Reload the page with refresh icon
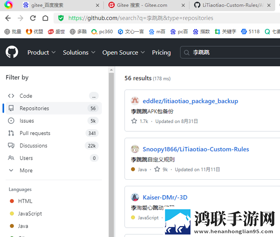The width and height of the screenshot is (280, 237). pyautogui.click(x=33, y=18)
